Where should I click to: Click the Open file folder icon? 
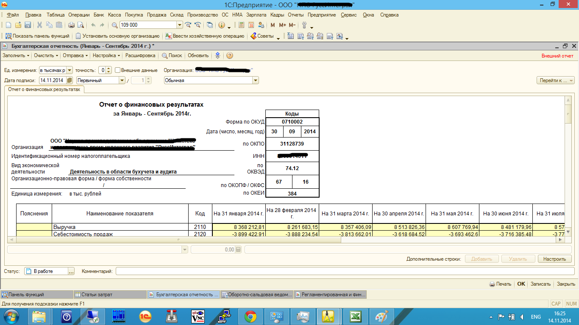tap(18, 25)
